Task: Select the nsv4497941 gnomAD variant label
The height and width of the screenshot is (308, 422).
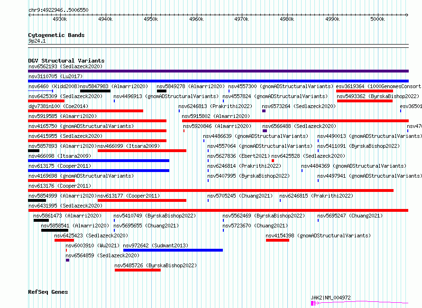Action: tap(370, 176)
